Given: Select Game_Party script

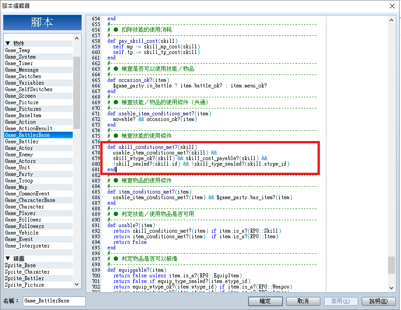Looking at the screenshot, I should pyautogui.click(x=38, y=174).
